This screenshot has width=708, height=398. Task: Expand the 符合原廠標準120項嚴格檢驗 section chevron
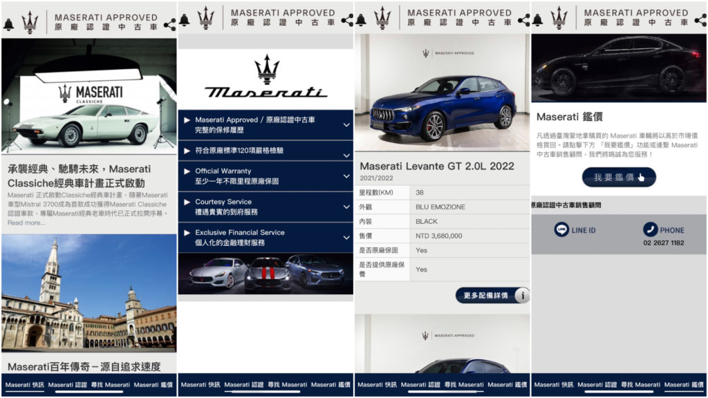pyautogui.click(x=346, y=155)
